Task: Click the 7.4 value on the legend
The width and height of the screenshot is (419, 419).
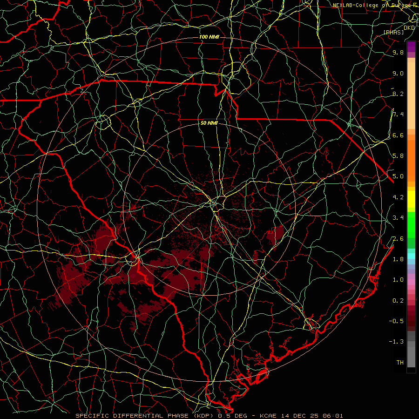Action: tap(398, 115)
